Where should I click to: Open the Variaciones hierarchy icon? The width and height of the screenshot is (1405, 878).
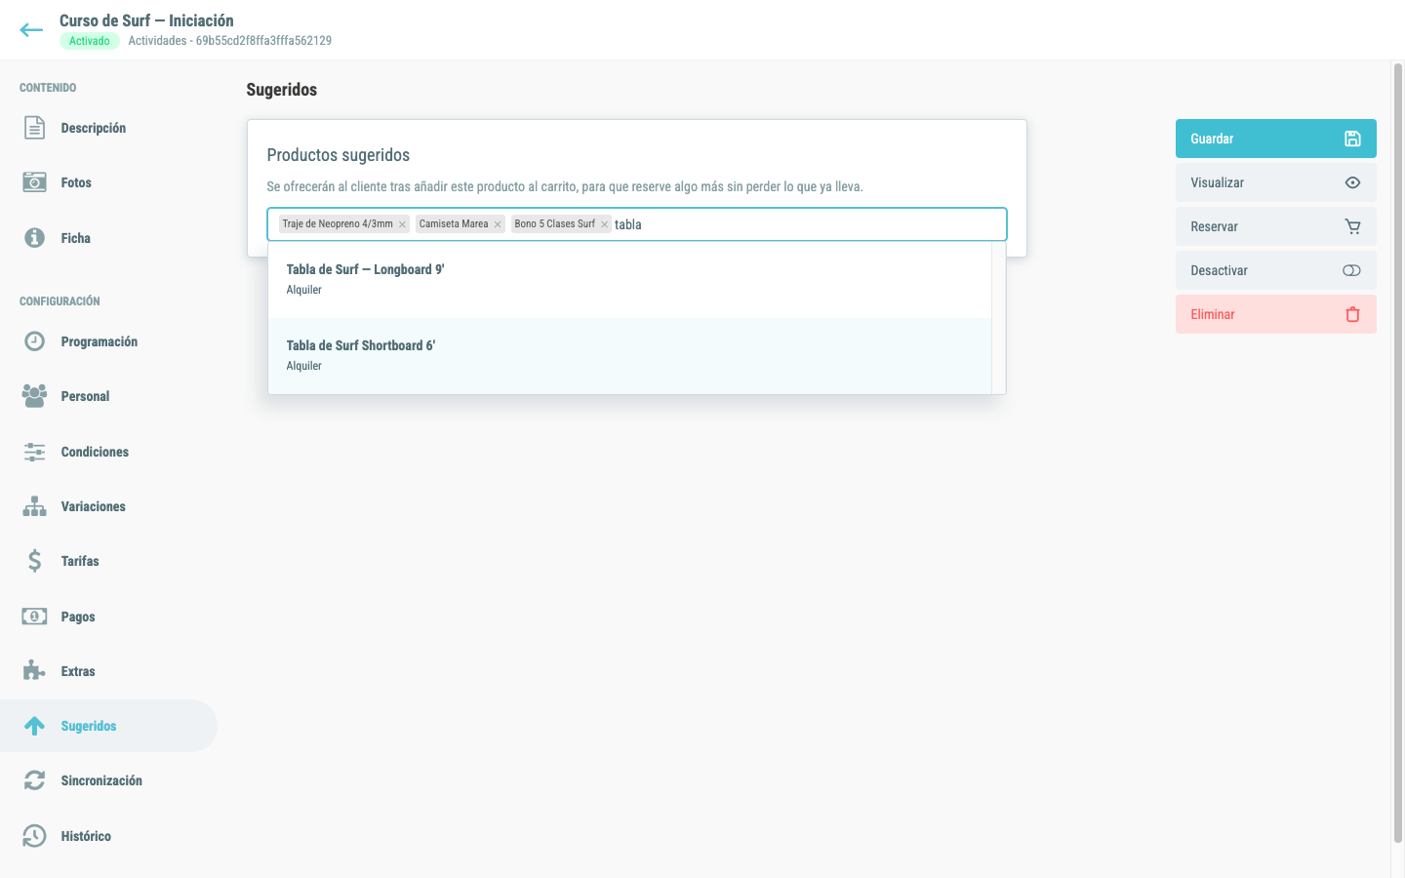coord(34,506)
